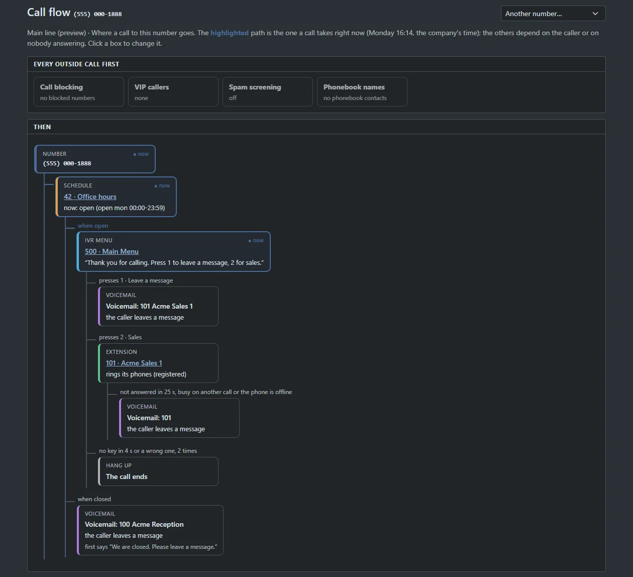Click the 'when closed' branch label
Screen dimensions: 633x577
tap(94, 499)
